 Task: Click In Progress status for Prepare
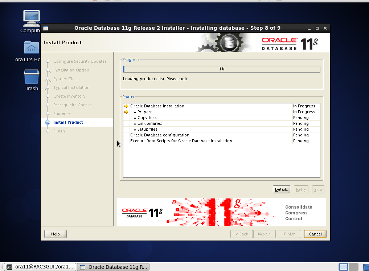click(x=304, y=112)
